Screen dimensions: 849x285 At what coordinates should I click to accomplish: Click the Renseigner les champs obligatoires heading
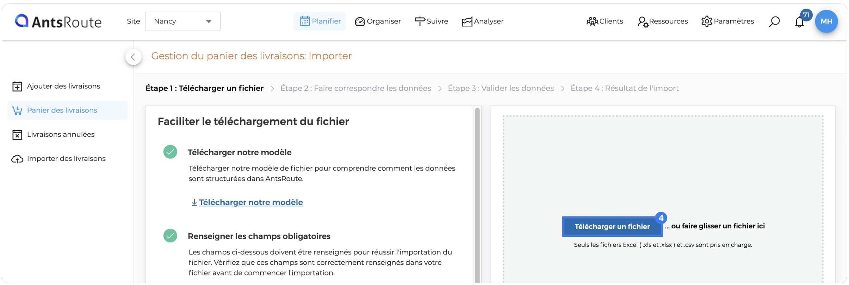(x=259, y=236)
